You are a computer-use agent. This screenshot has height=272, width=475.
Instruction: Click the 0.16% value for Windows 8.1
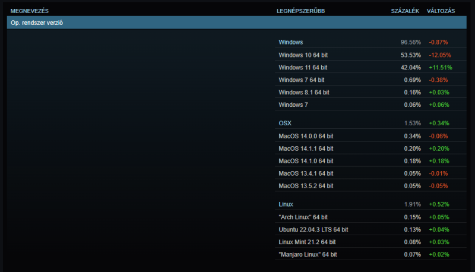coord(412,93)
